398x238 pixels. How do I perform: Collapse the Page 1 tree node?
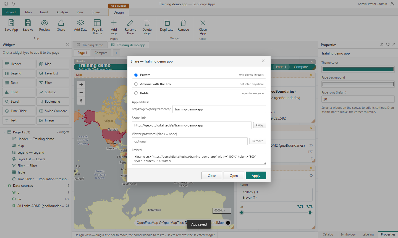click(4, 132)
